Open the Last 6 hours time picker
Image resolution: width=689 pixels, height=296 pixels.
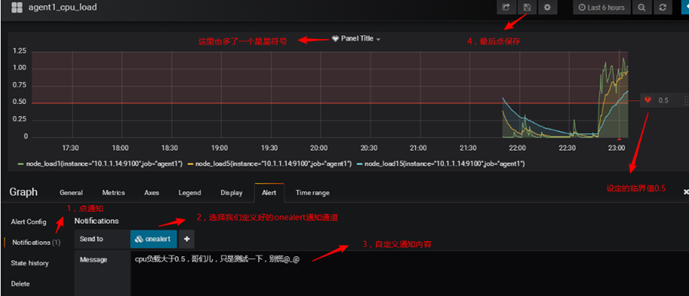tap(602, 8)
